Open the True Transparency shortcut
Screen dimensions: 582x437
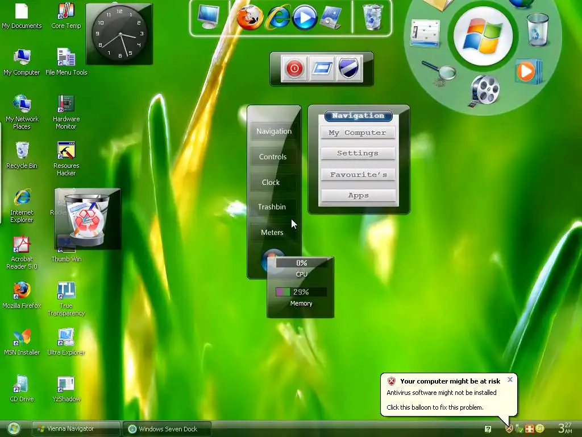tap(66, 299)
